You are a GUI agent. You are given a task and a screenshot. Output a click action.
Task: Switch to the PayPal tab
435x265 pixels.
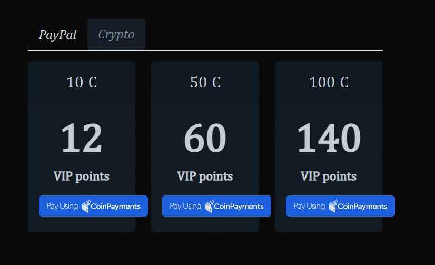pos(57,35)
